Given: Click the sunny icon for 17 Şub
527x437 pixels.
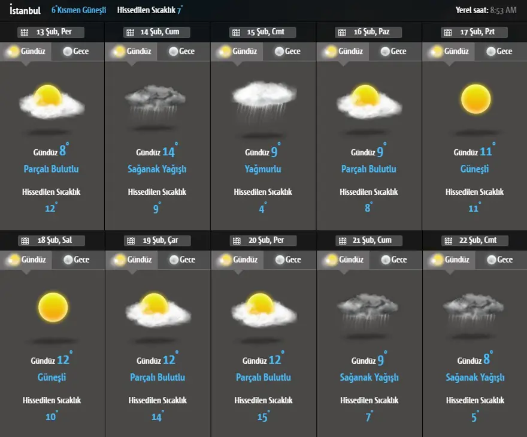Looking at the screenshot, I should point(475,99).
